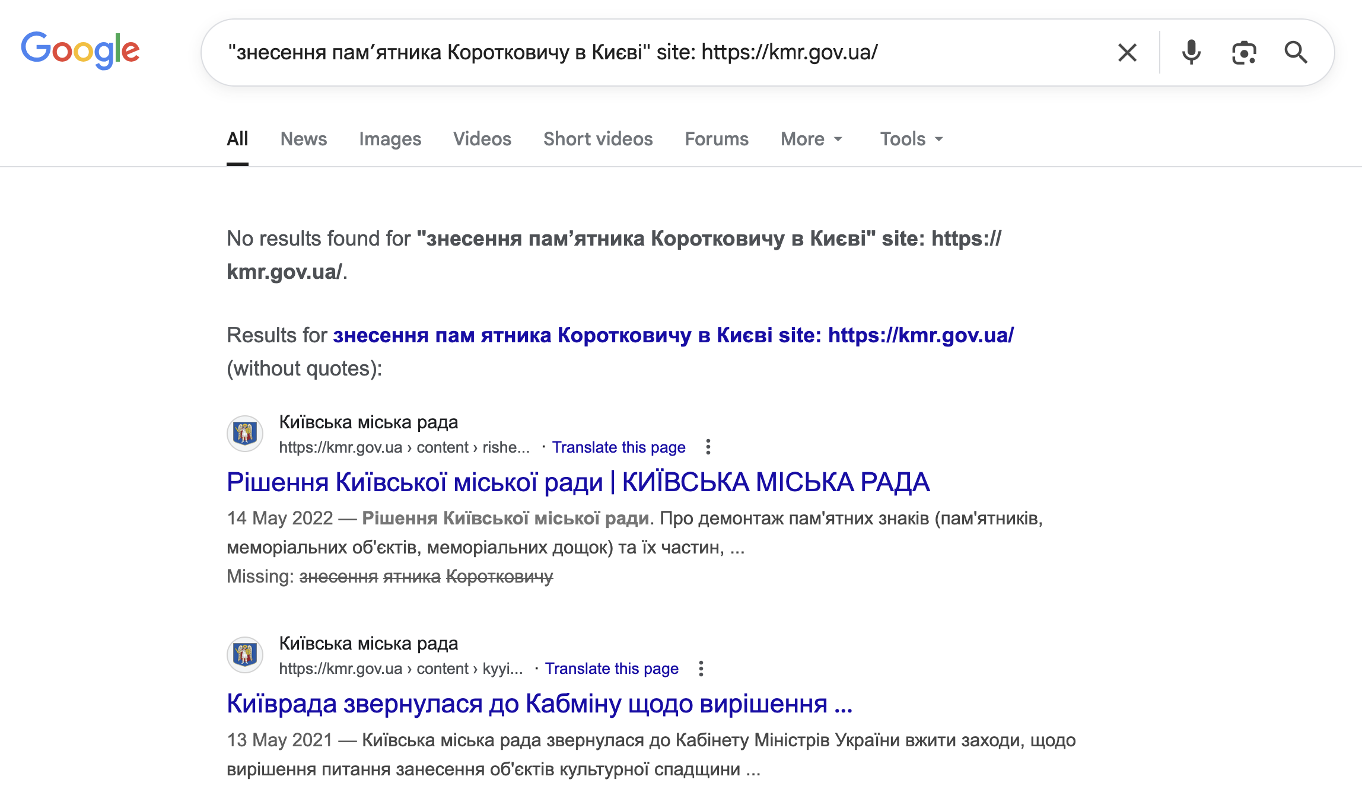Translate the first result page
Image resolution: width=1362 pixels, height=808 pixels.
619,447
